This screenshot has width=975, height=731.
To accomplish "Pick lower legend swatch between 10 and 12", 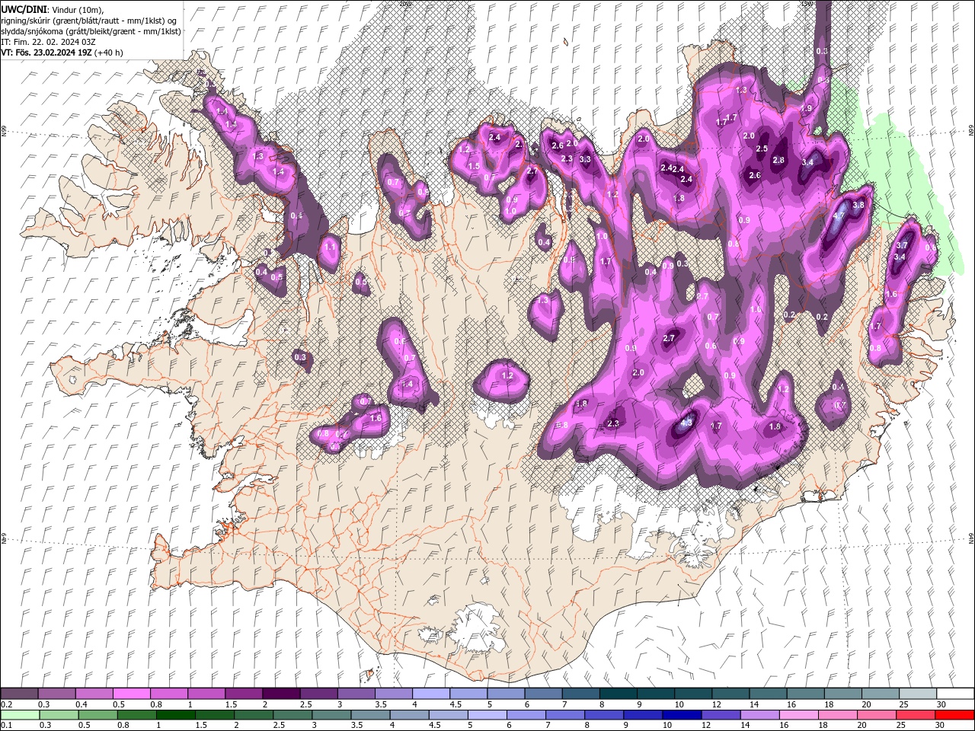I will click(x=681, y=715).
